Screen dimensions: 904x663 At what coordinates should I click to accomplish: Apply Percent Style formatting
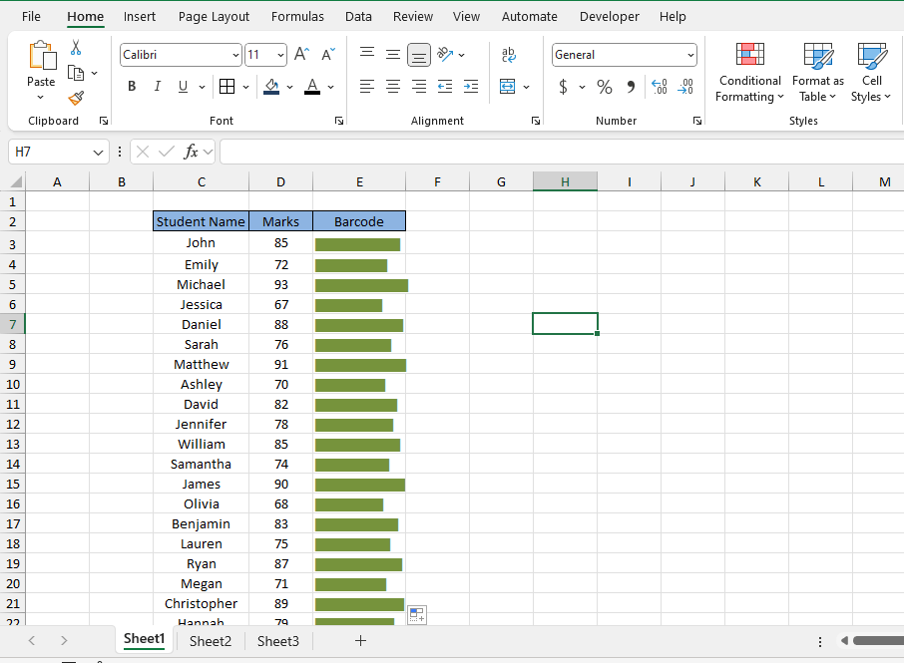point(604,87)
